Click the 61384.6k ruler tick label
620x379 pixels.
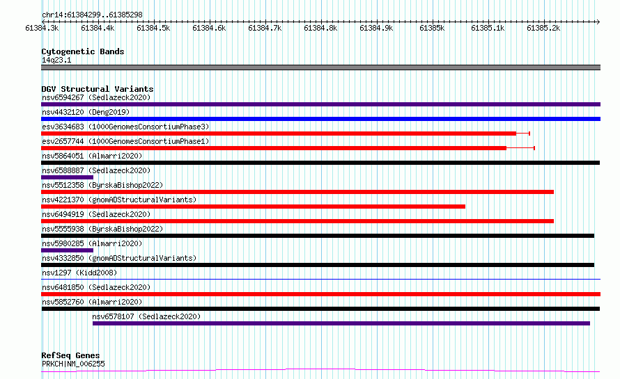[209, 28]
